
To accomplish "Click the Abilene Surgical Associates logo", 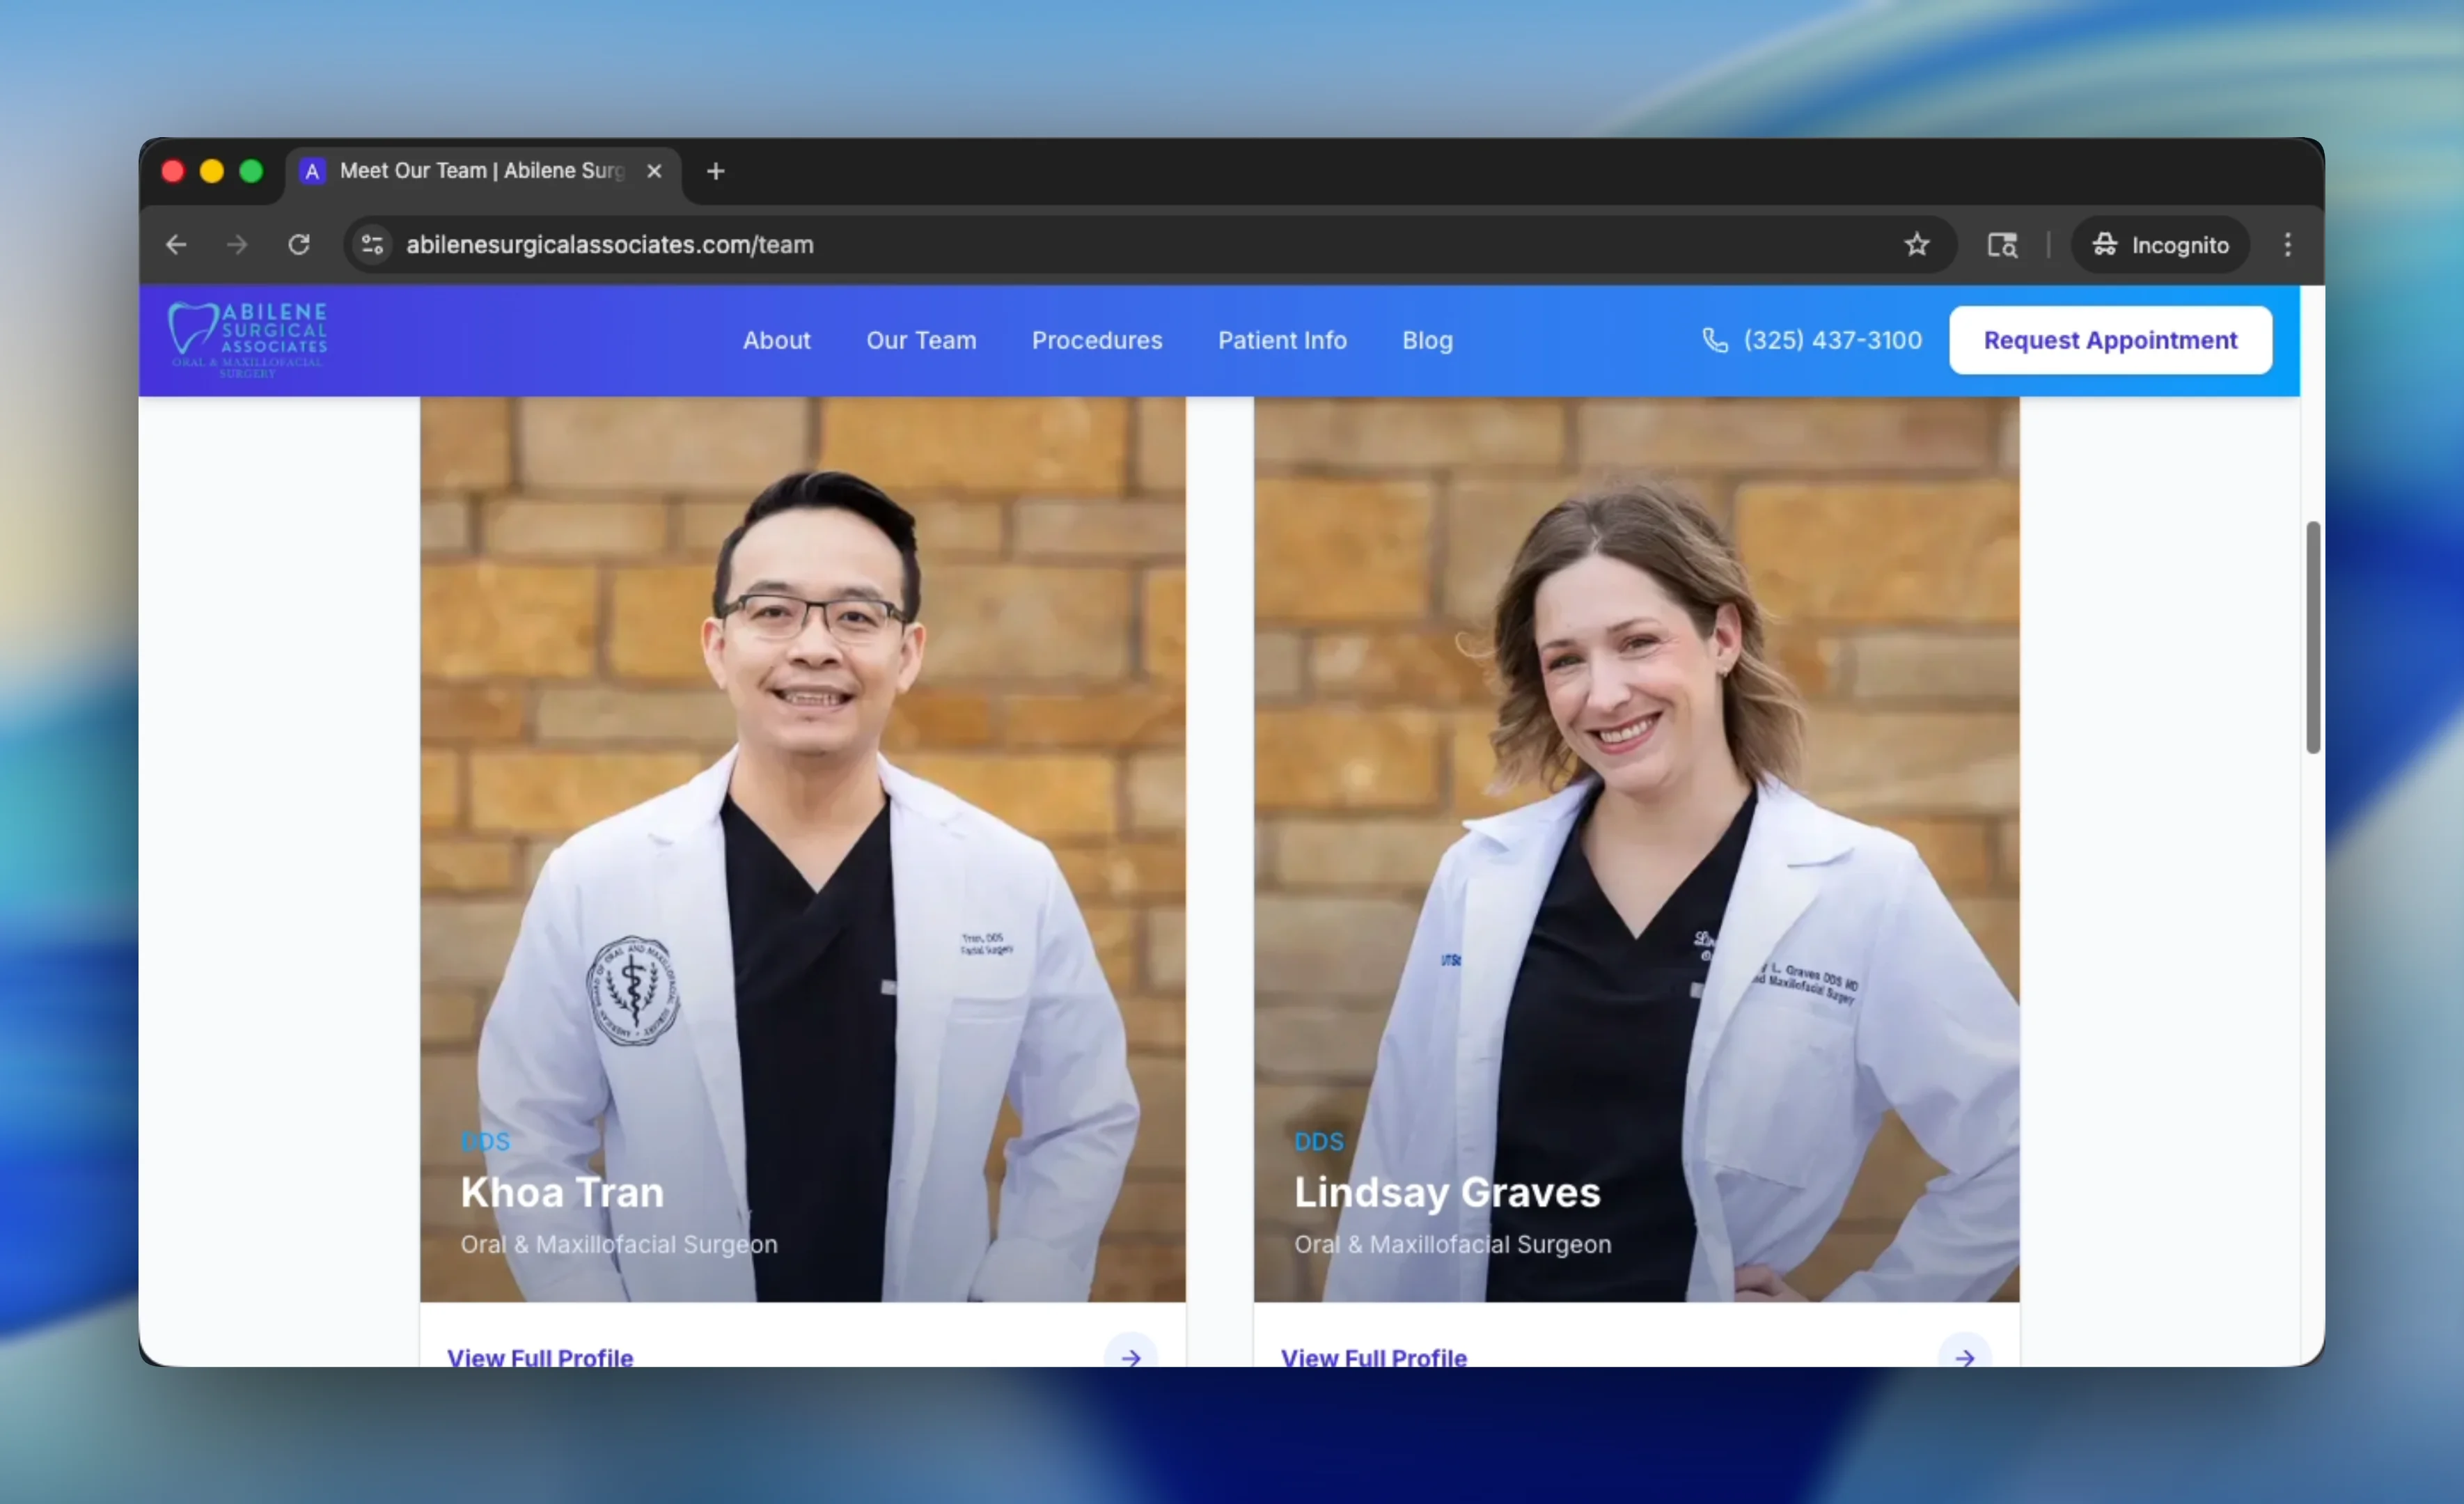I will tap(248, 340).
